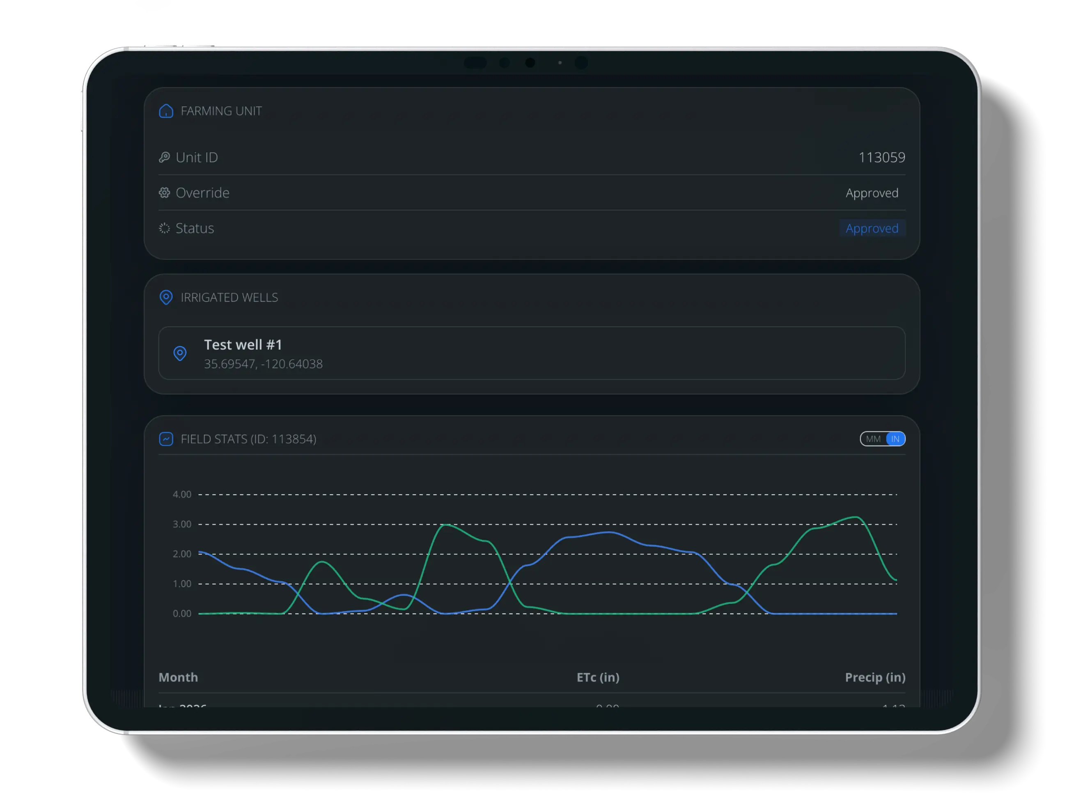The height and width of the screenshot is (796, 1067).
Task: Click the spinner icon next to Status
Action: point(164,228)
